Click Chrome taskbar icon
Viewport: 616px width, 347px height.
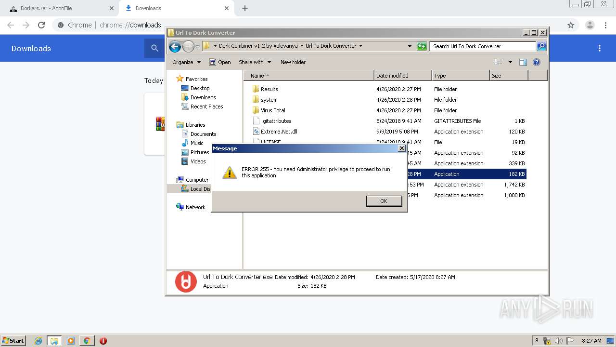pos(87,341)
